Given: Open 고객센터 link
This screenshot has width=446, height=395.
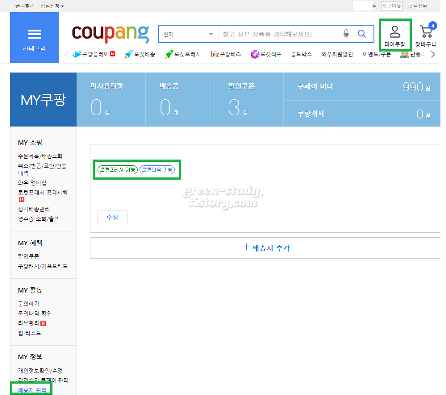Looking at the screenshot, I should click(418, 6).
